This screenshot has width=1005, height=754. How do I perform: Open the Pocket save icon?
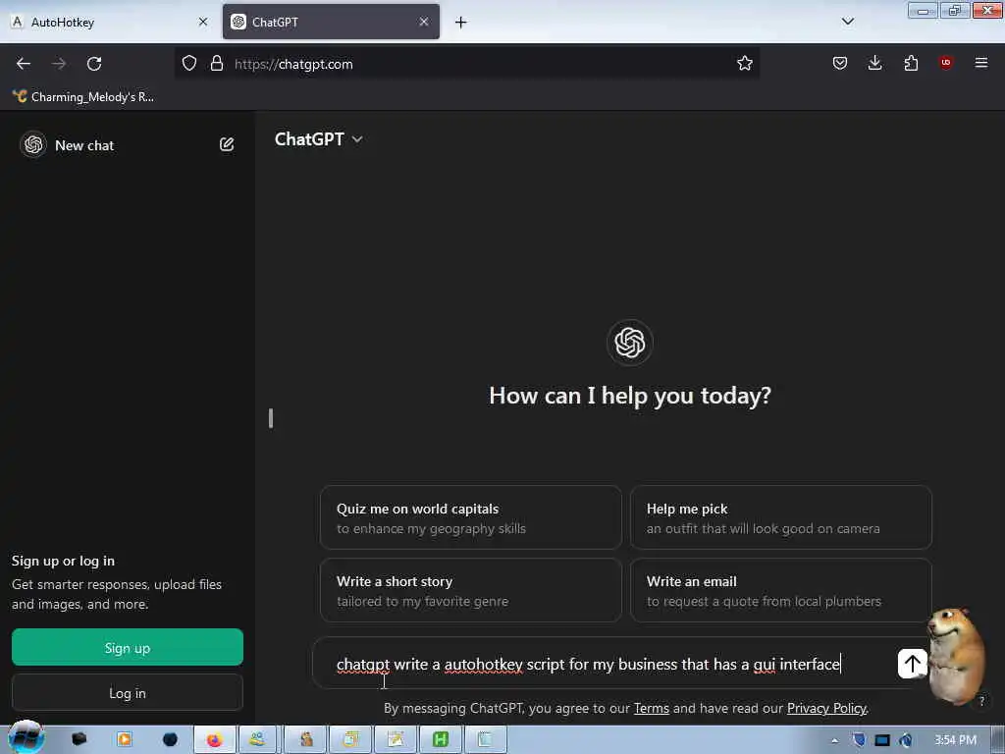coord(840,63)
